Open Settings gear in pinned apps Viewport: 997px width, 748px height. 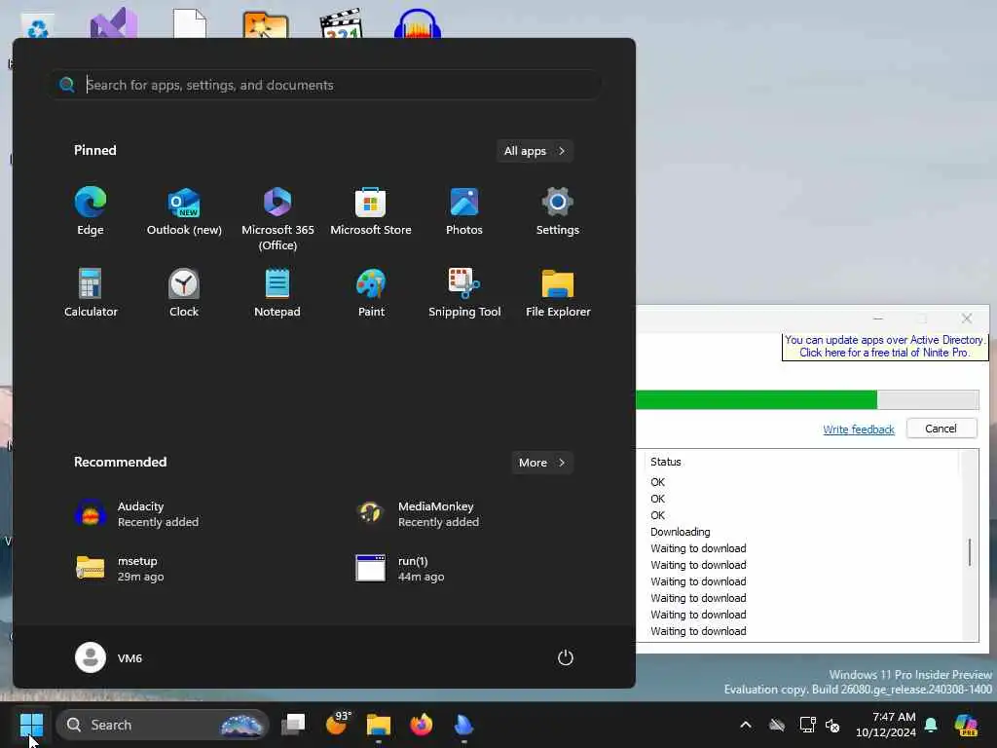558,211
